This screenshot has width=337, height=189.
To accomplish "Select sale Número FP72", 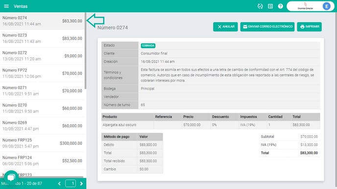I will point(42,73).
